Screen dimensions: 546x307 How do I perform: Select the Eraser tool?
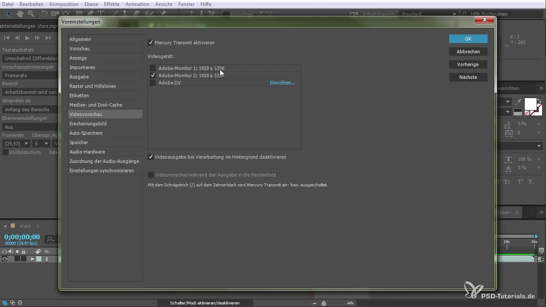pyautogui.click(x=136, y=14)
